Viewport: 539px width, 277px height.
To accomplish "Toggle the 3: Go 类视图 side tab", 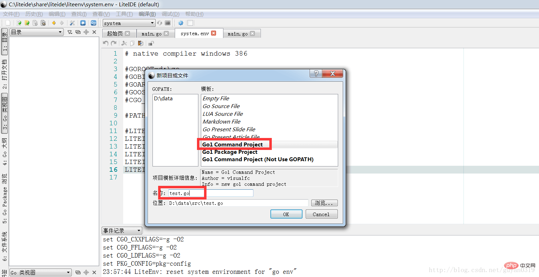I will pyautogui.click(x=5, y=113).
